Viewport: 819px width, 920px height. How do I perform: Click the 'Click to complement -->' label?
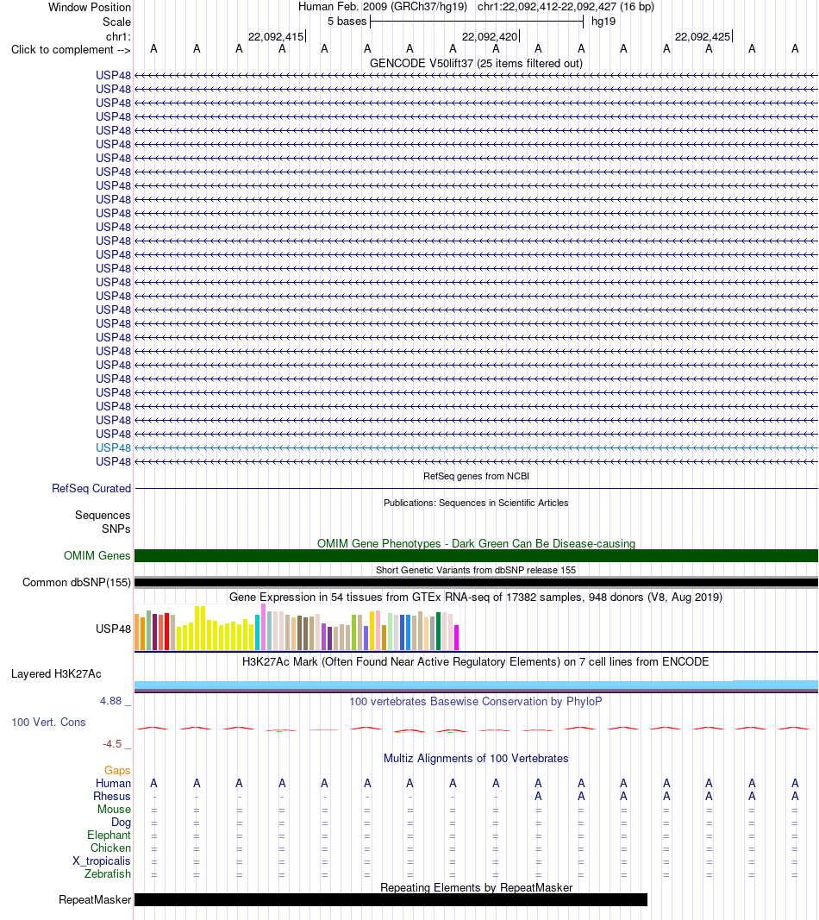pos(71,50)
